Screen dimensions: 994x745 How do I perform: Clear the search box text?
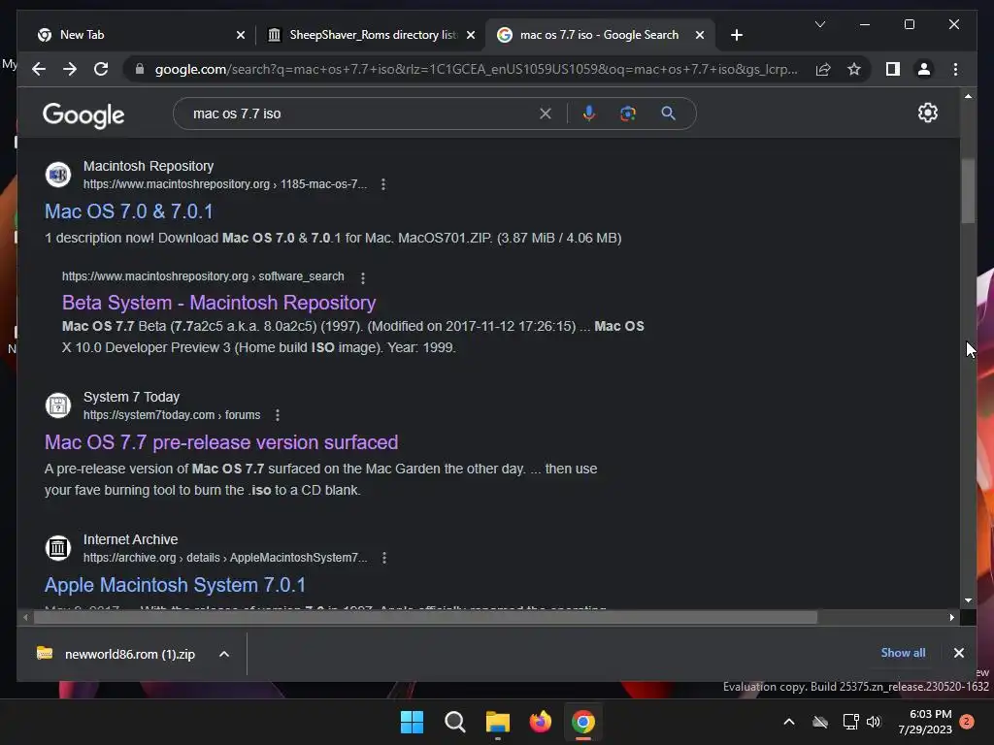(546, 113)
